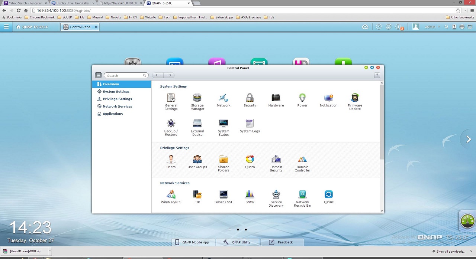Click the QNAP Mobile App button
Screen dimensions: 476x259
(193, 242)
